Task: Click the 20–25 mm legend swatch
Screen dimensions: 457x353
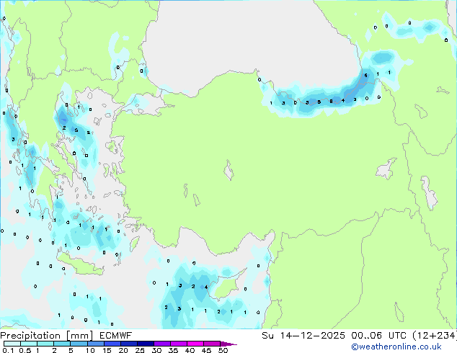Action: pyautogui.click(x=128, y=344)
